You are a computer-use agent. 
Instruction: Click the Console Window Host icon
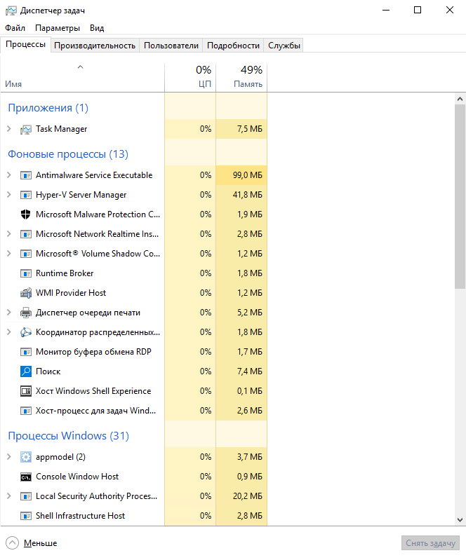pyautogui.click(x=26, y=477)
